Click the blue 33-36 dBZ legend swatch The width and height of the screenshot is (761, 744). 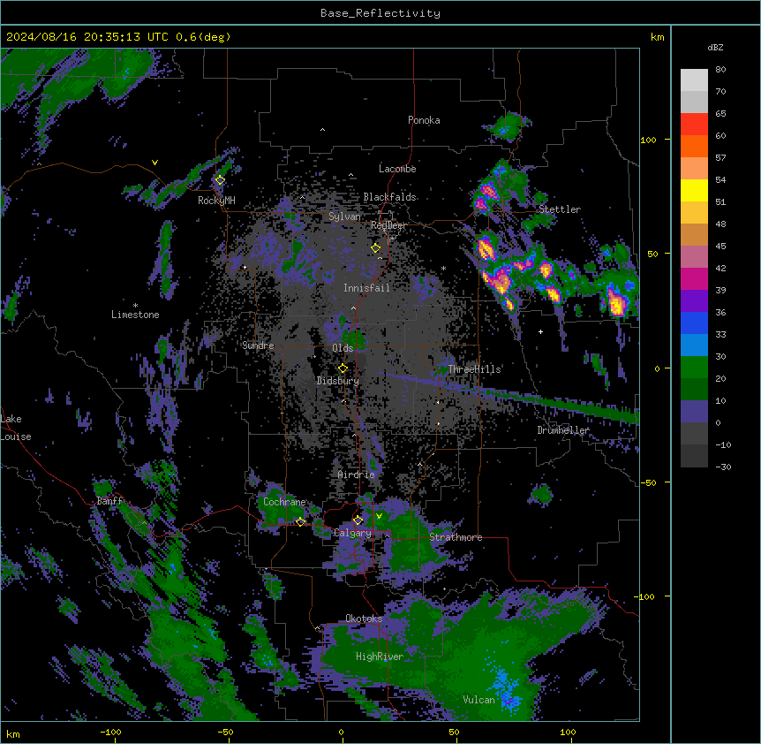[694, 323]
